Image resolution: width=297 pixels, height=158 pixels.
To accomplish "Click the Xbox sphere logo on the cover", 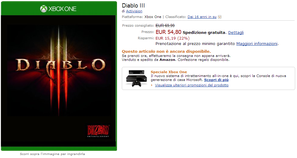I will coord(43,9).
